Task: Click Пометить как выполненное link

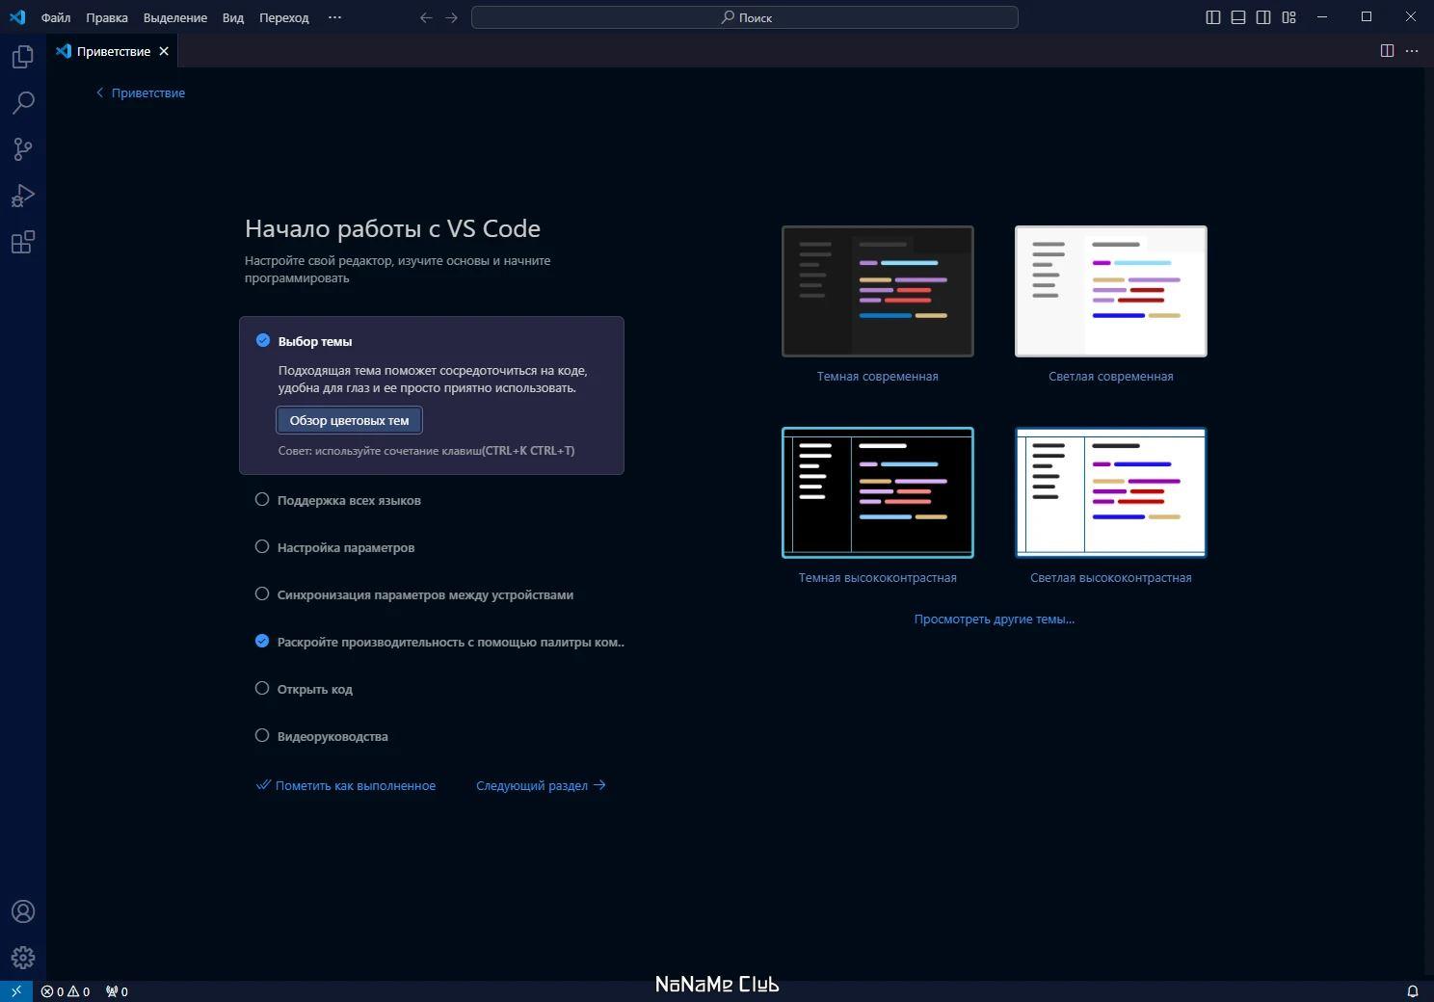Action: tap(346, 785)
